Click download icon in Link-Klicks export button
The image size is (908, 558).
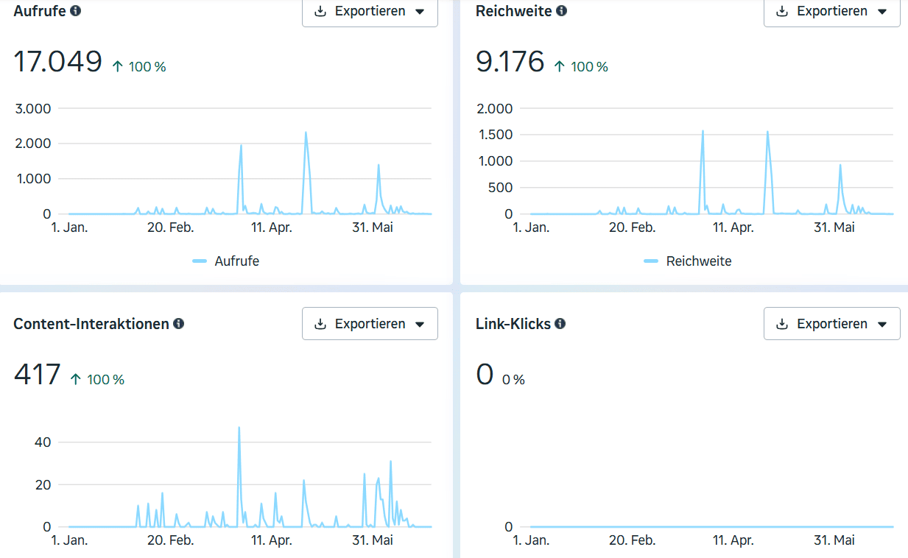point(782,325)
